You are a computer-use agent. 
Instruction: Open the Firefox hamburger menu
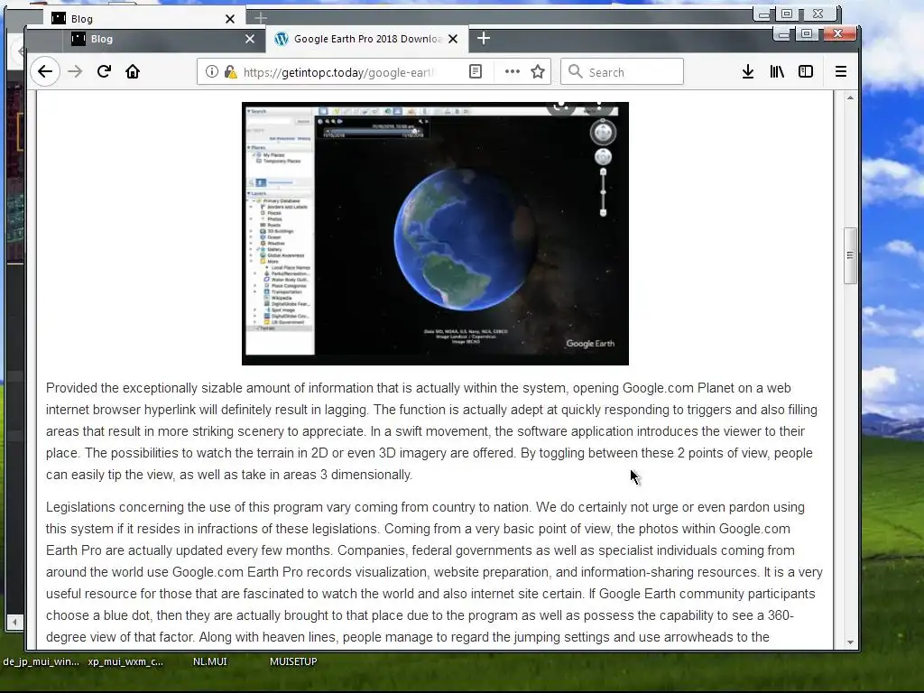click(x=841, y=72)
